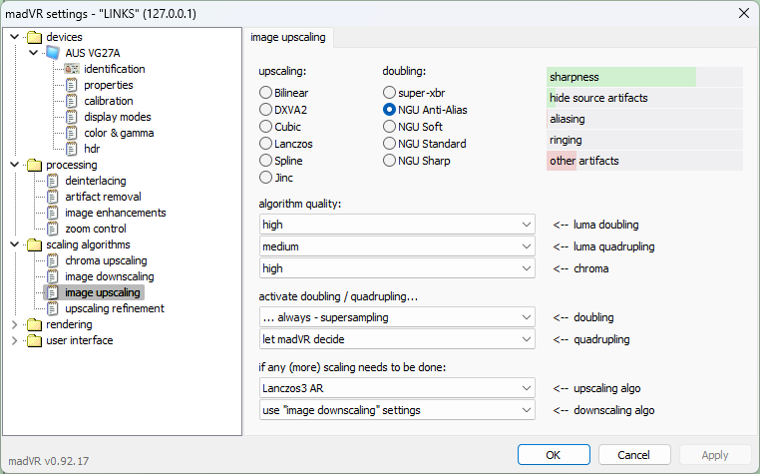760x474 pixels.
Task: Open the luma quadrupling quality dropdown
Action: tap(397, 246)
